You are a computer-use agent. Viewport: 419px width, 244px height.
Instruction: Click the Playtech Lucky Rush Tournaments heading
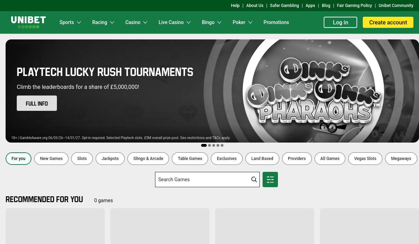(105, 72)
